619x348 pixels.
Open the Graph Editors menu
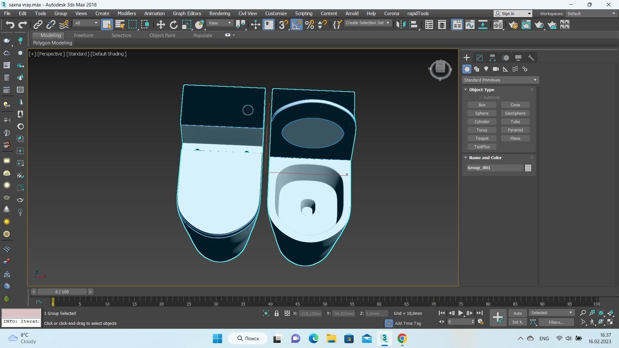[x=187, y=14]
